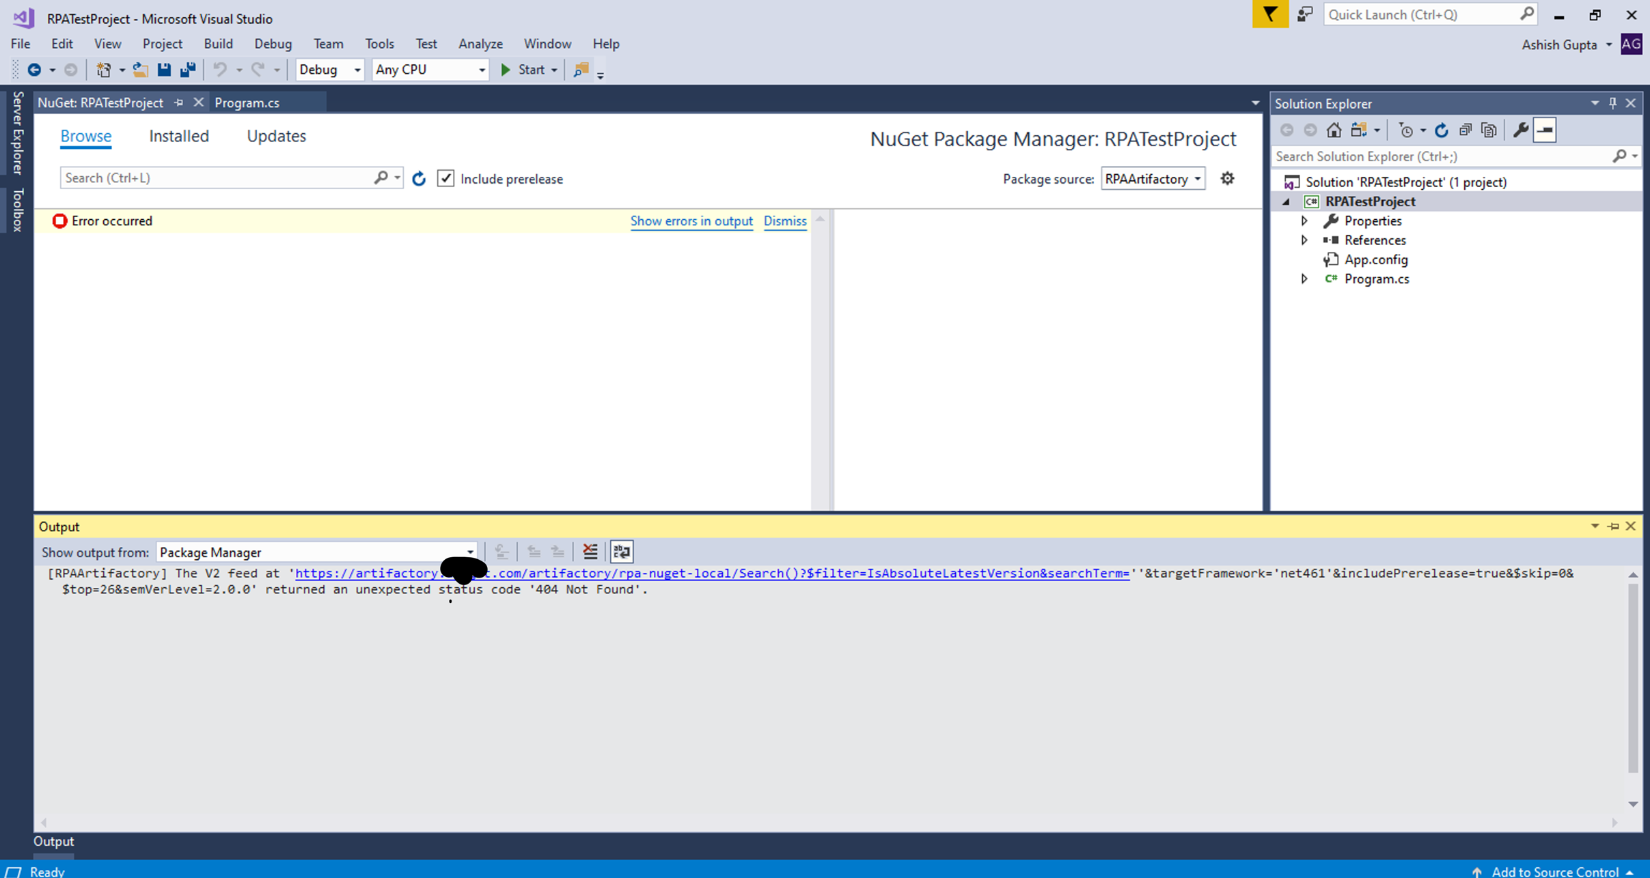
Task: Click the Save All toolbar icon
Action: point(187,70)
